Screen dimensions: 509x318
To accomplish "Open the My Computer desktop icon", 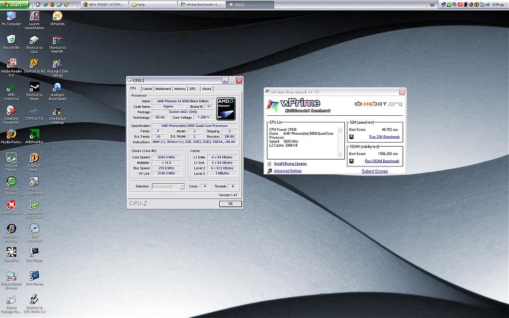I will click(11, 18).
